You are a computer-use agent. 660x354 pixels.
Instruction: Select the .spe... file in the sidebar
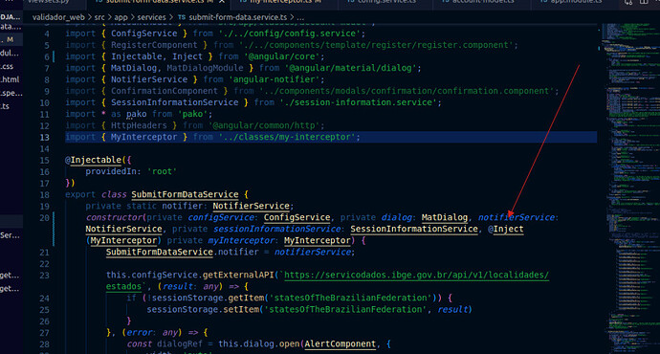pyautogui.click(x=11, y=93)
